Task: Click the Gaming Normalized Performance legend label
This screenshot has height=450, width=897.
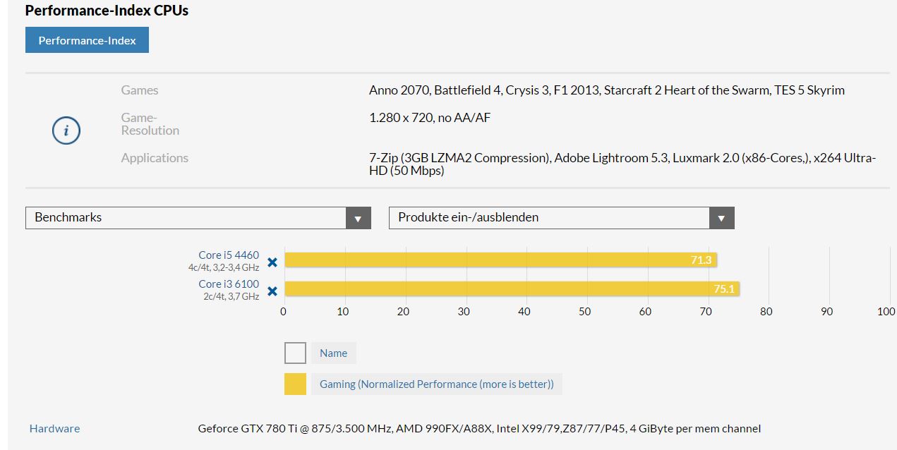Action: (437, 384)
